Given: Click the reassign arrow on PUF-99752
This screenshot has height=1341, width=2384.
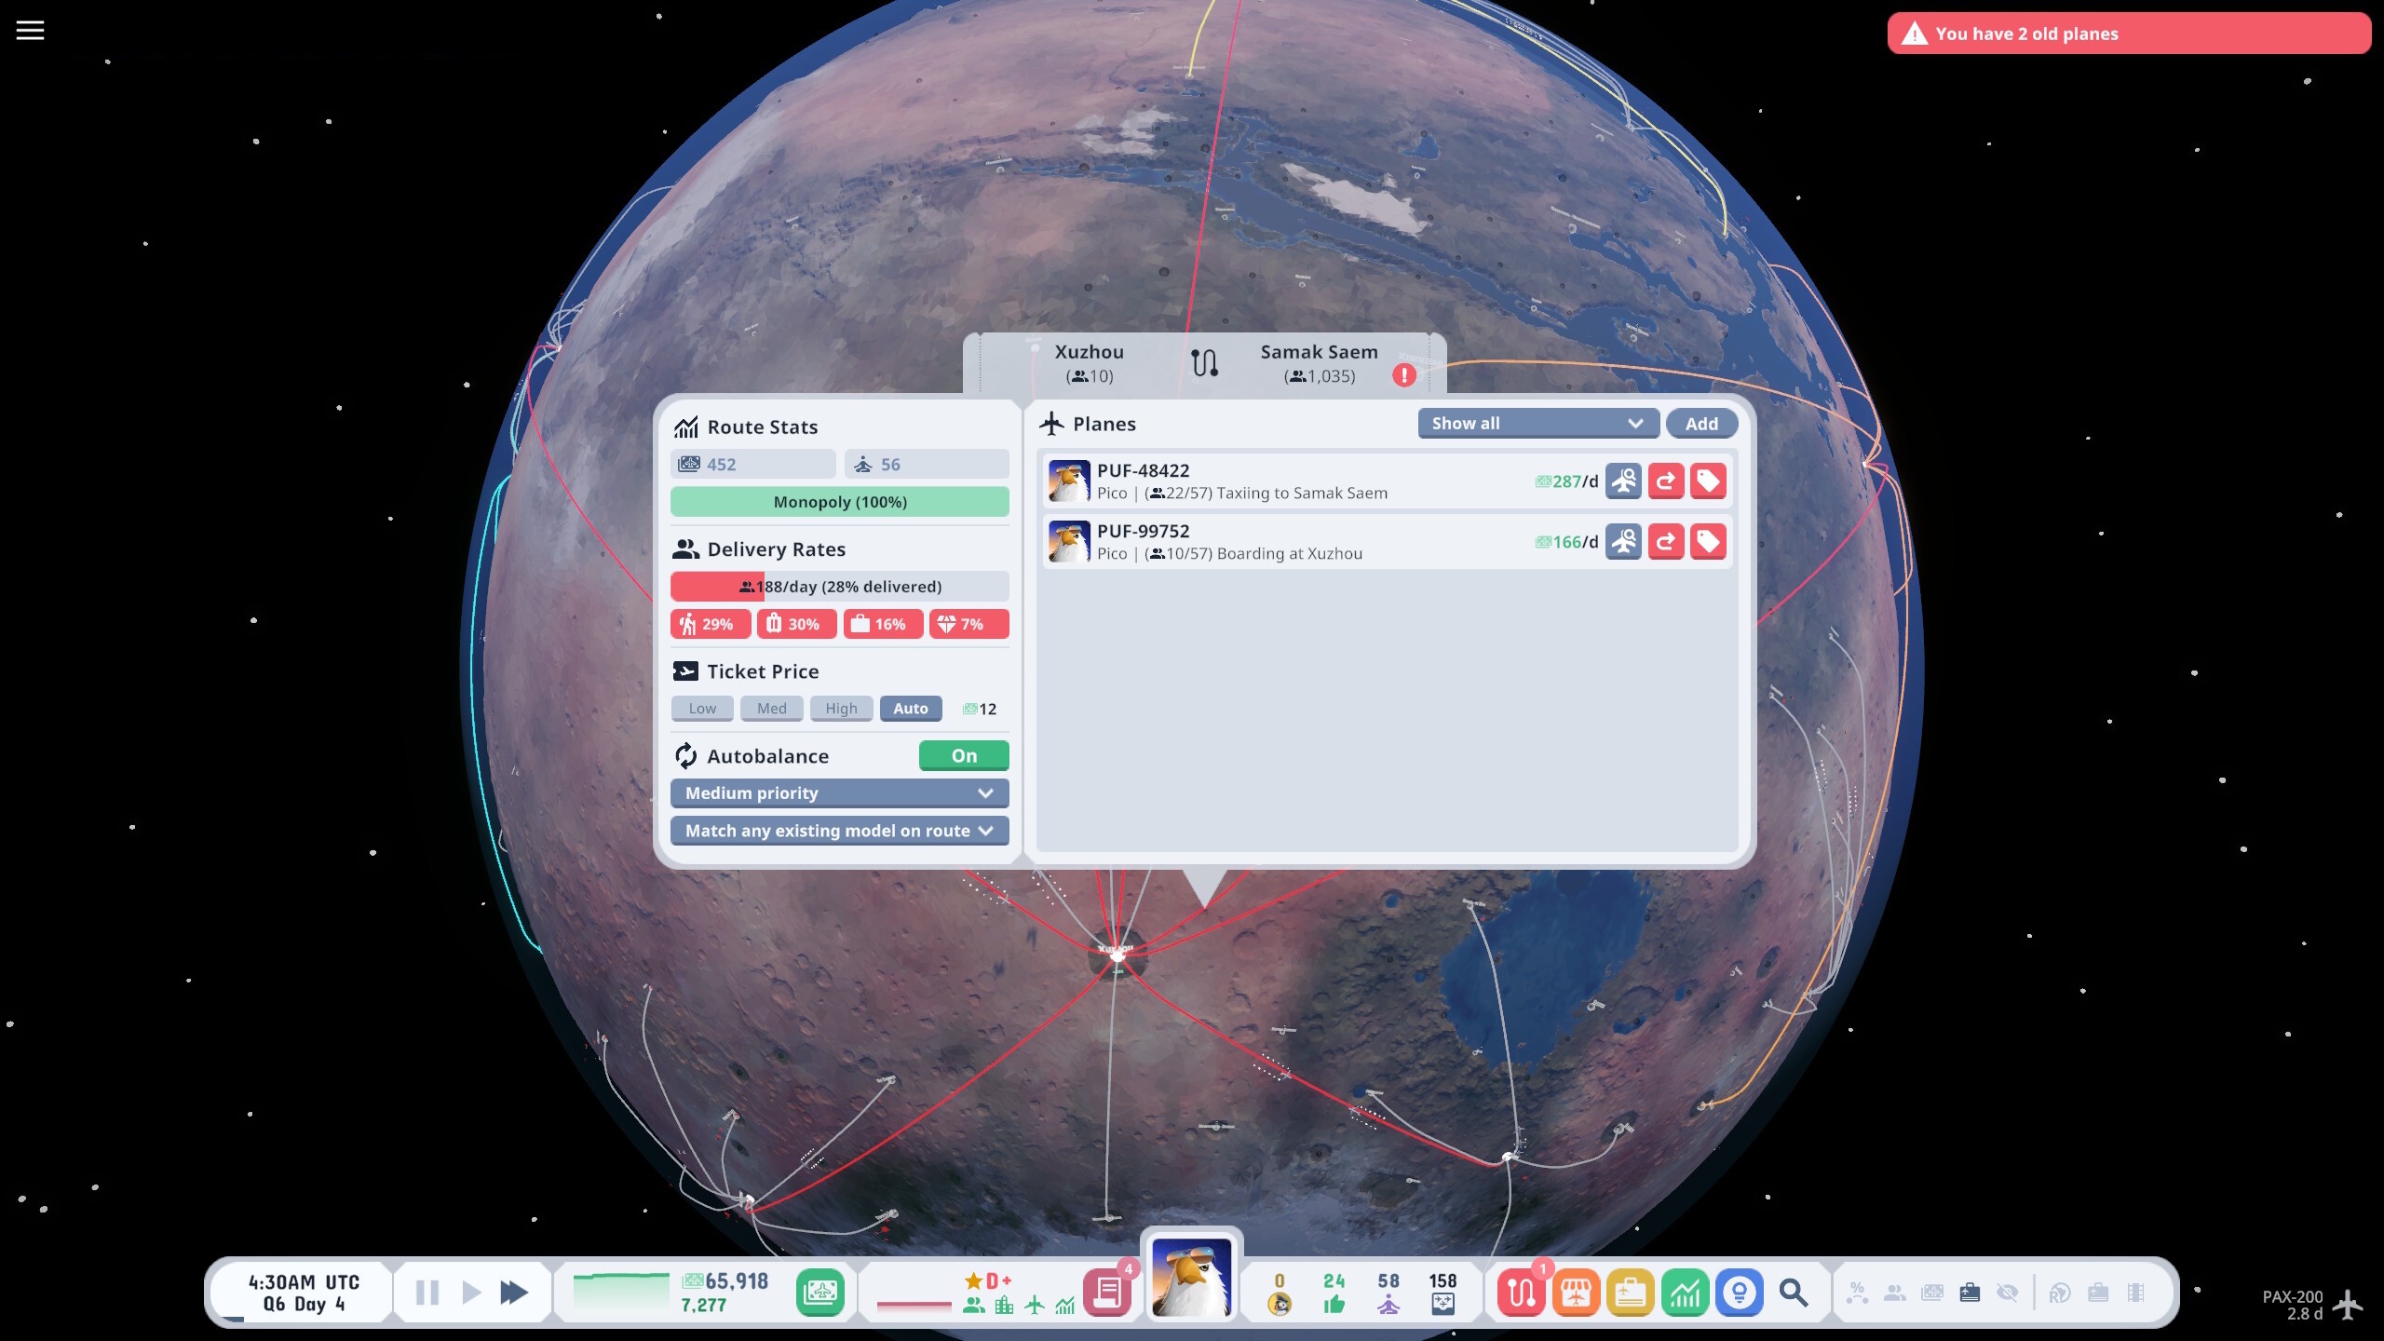Looking at the screenshot, I should pos(1666,541).
